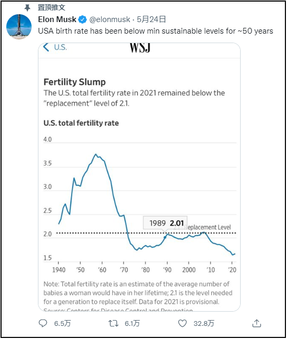Click the 6.1万 retweet count

(x=132, y=323)
